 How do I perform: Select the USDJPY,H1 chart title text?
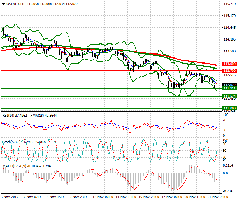16,4
